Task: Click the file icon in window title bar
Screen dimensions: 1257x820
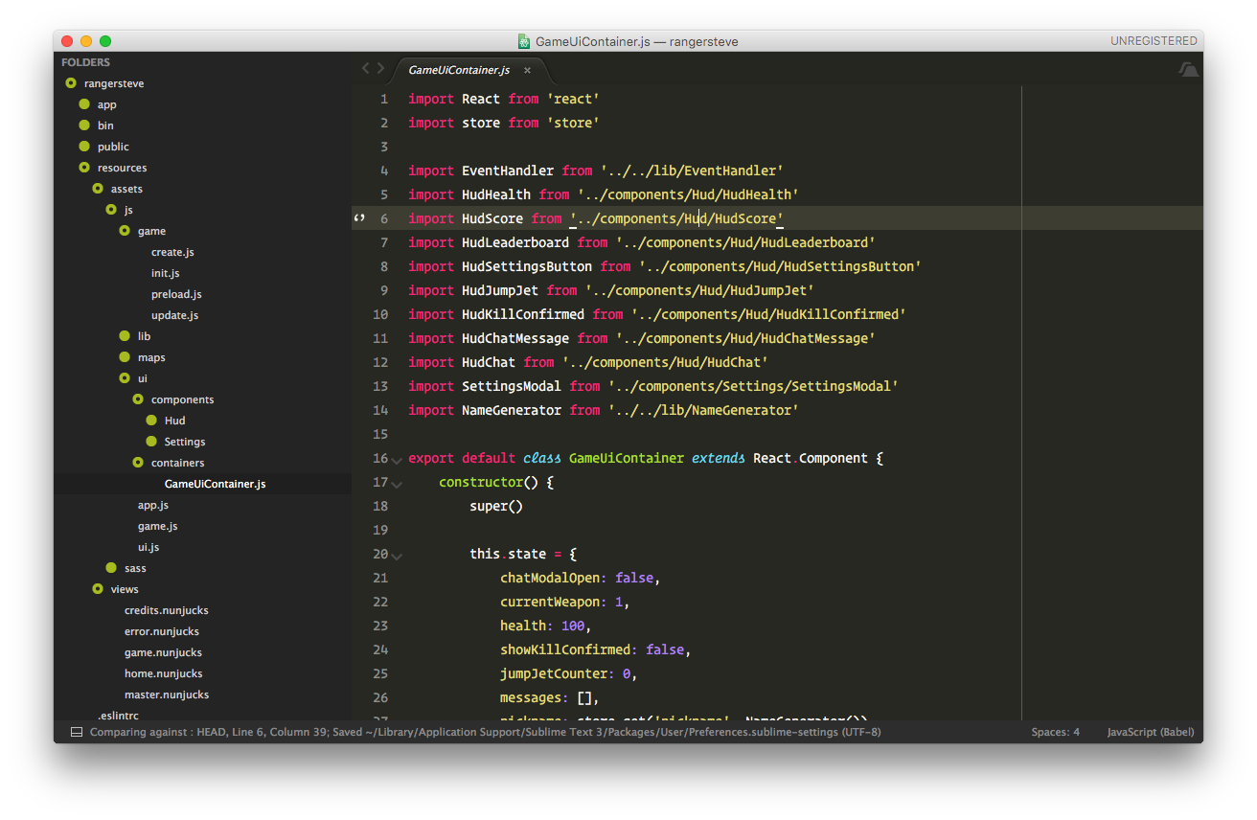Action: pos(524,41)
